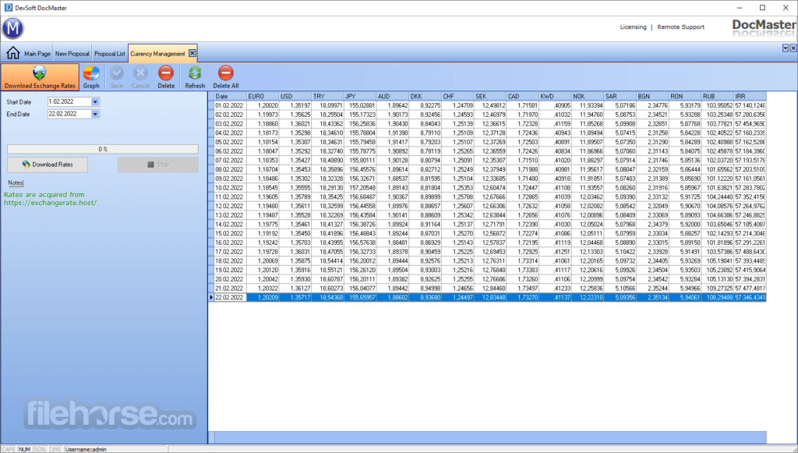Click the SEK column header

pyautogui.click(x=491, y=96)
